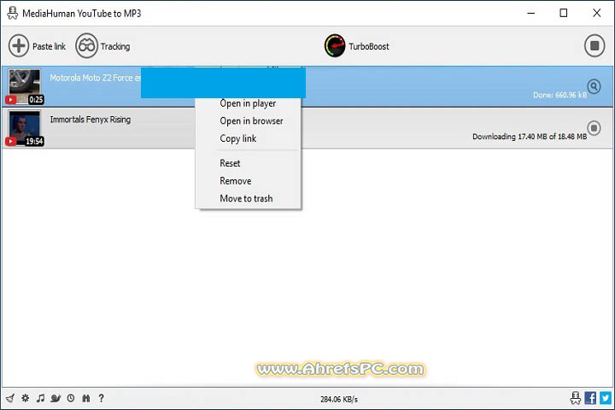Click the Immortals Fenyx Rising thumbnail
Viewport: 615px width, 410px height.
[x=24, y=128]
